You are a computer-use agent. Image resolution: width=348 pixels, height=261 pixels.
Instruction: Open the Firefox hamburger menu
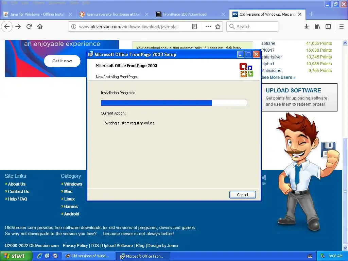coord(342,27)
